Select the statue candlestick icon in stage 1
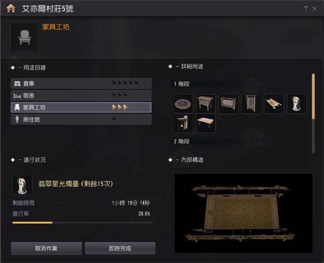 click(297, 104)
